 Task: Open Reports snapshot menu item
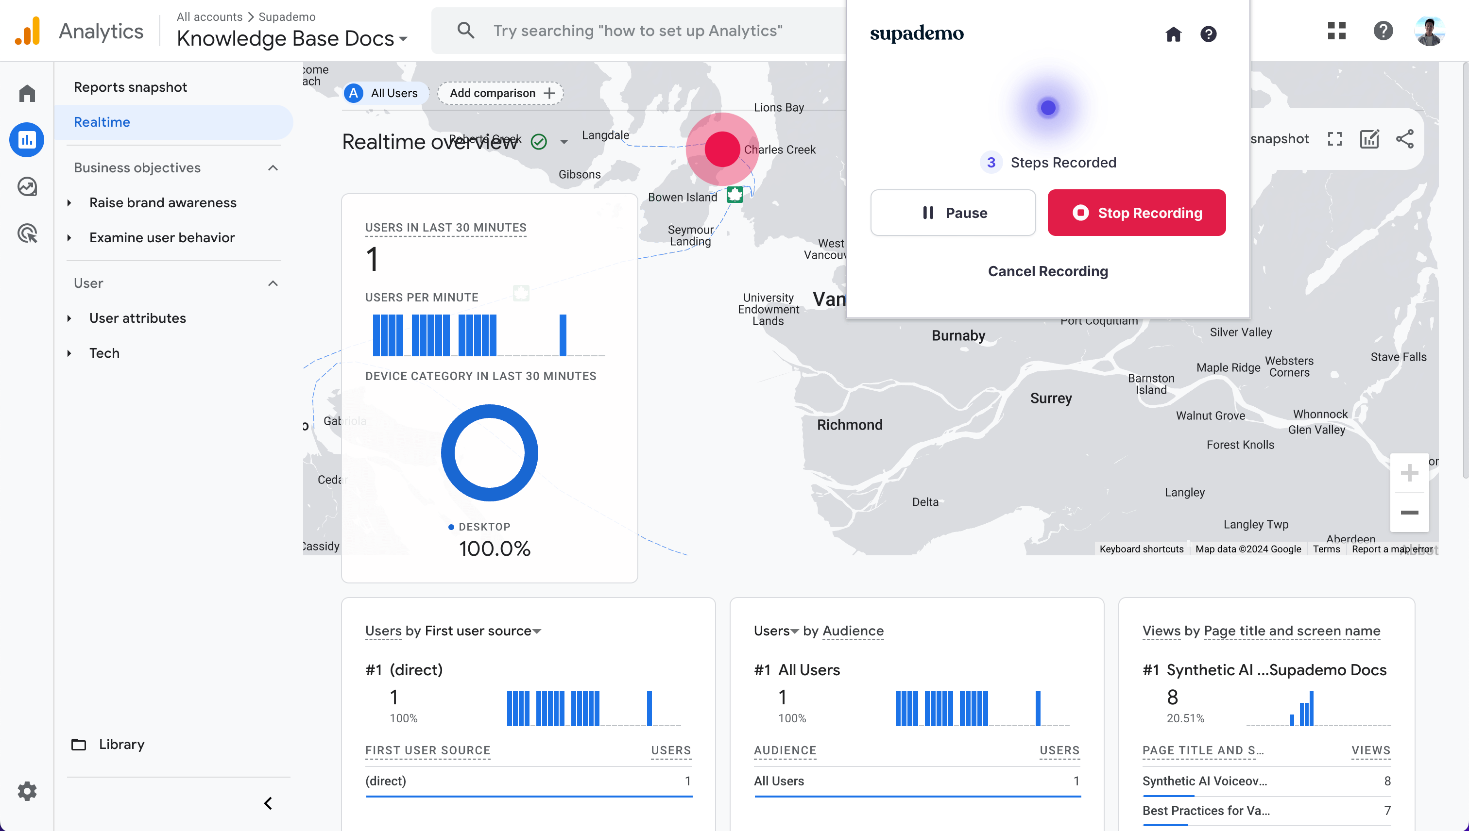pyautogui.click(x=130, y=87)
